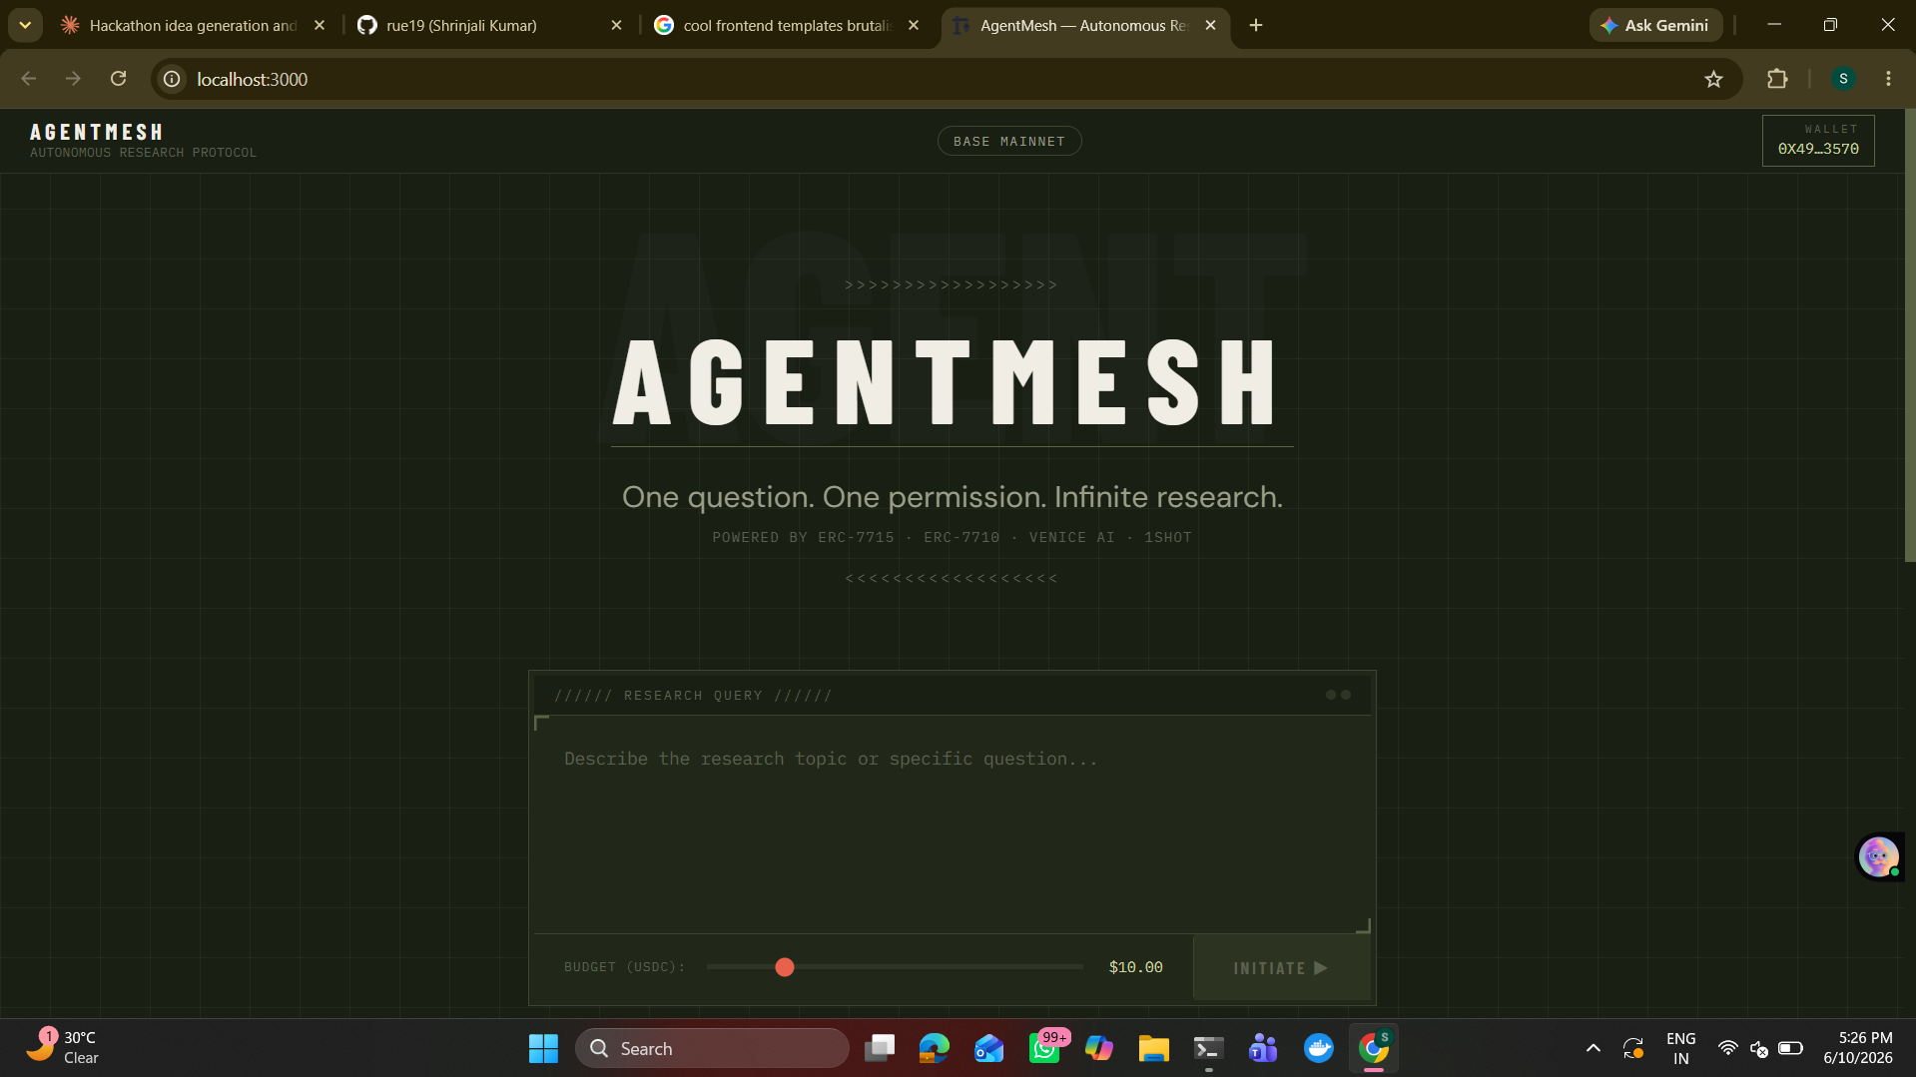Click the Ask Gemini button
The image size is (1916, 1077).
pyautogui.click(x=1655, y=25)
